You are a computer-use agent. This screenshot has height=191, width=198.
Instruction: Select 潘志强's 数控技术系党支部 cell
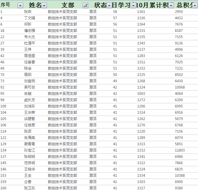[62, 31]
